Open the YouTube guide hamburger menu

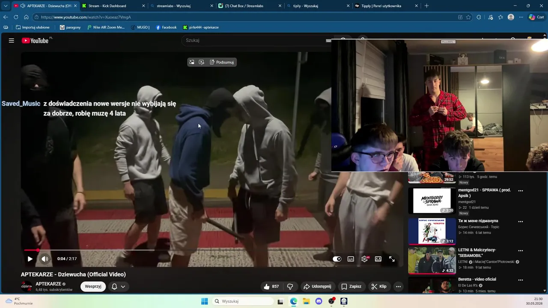(12, 41)
